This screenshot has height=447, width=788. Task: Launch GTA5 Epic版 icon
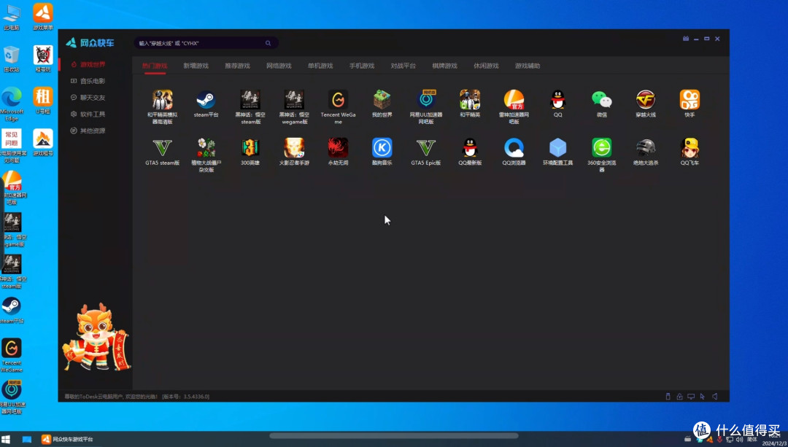426,148
